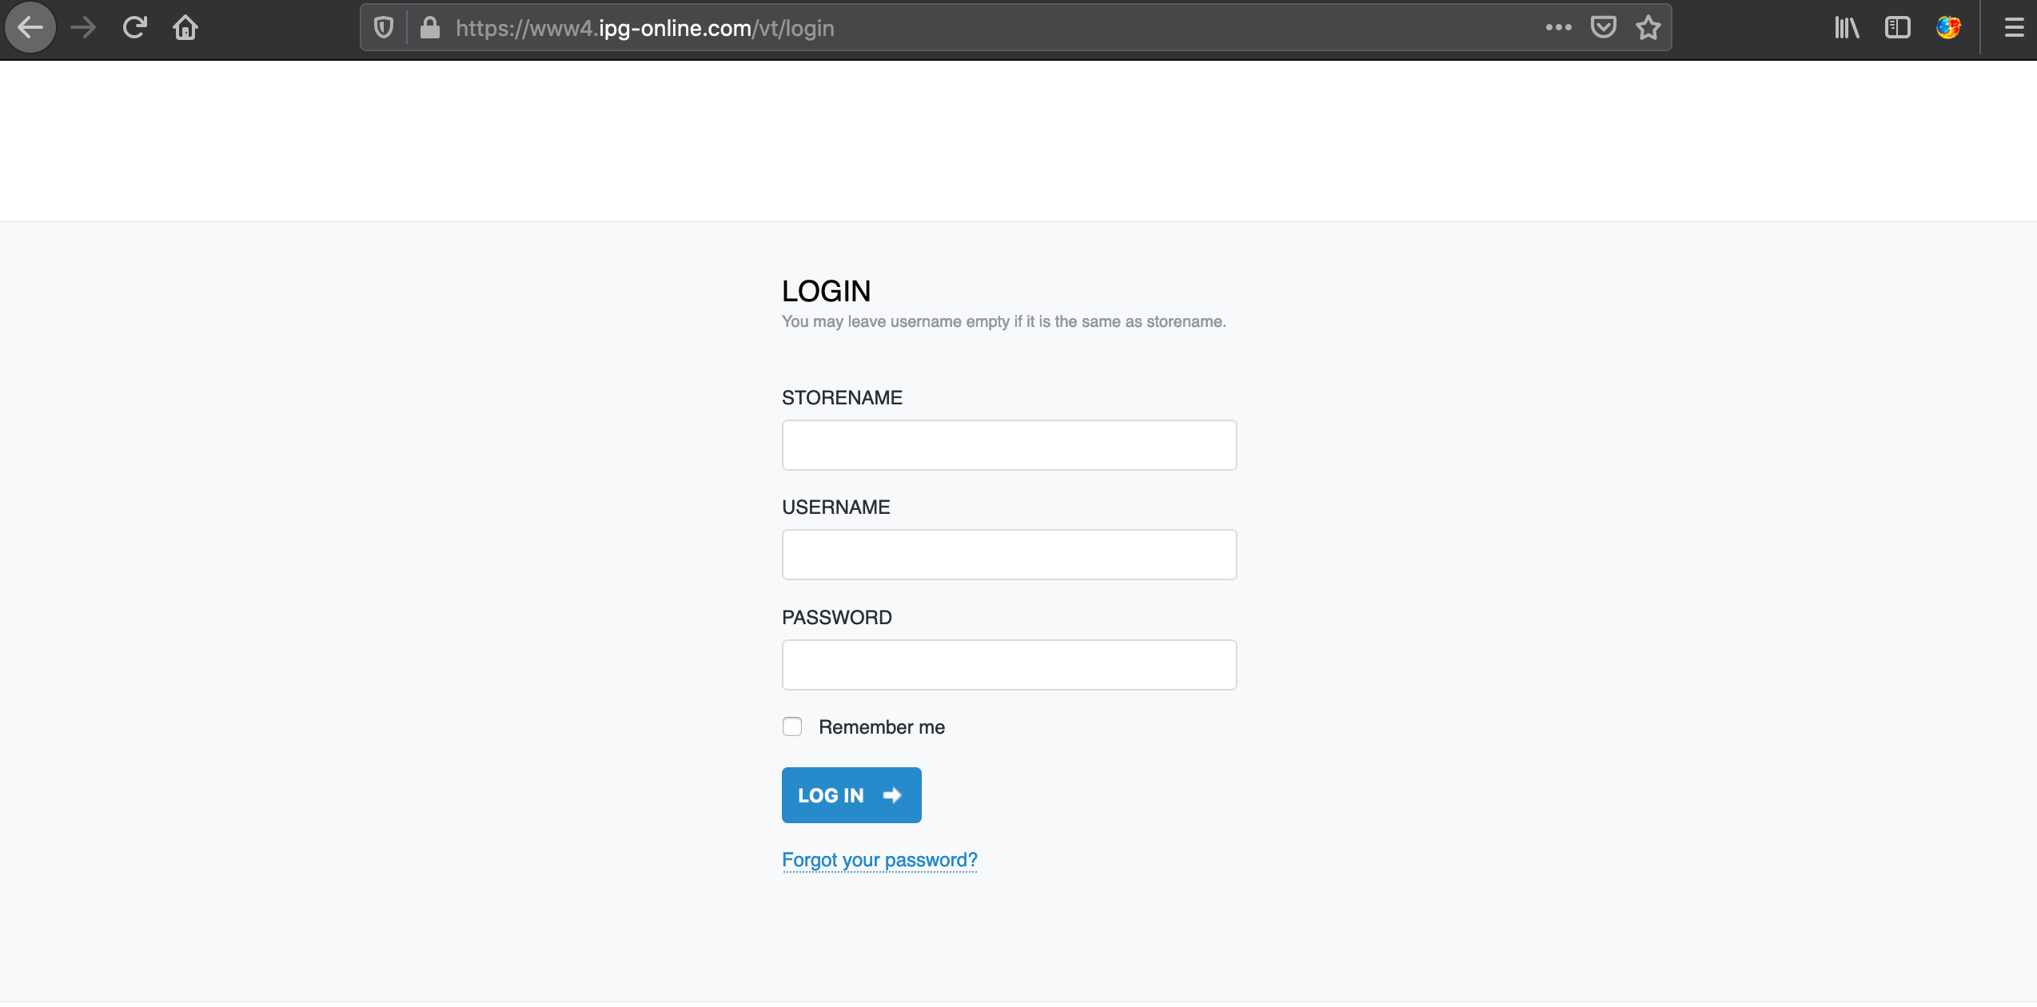This screenshot has width=2037, height=1007.
Task: Bookmark this page with the star icon
Action: (1648, 26)
